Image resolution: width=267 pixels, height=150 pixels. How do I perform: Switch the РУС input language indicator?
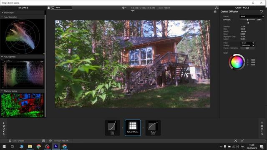pyautogui.click(x=243, y=146)
